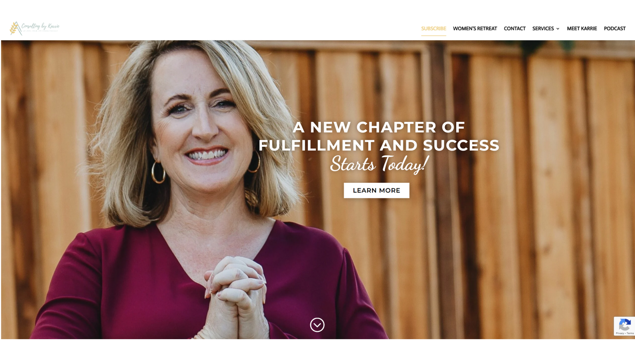Viewport: 635px width, 357px height.
Task: Click the 'Starts Today!' script text
Action: coord(379,164)
